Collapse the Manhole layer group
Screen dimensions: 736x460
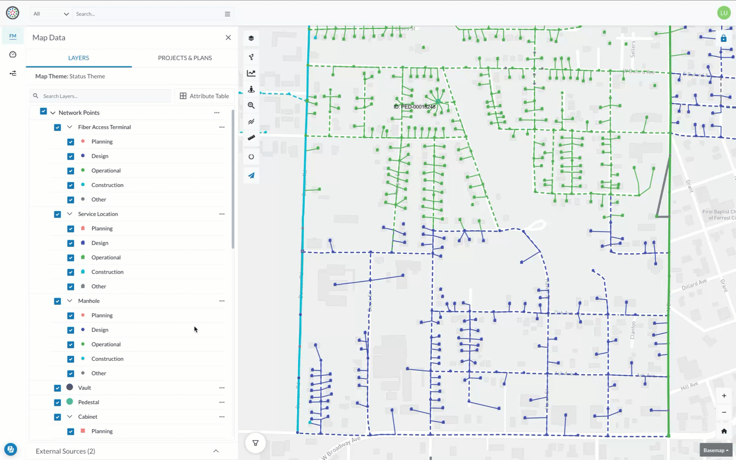[70, 301]
